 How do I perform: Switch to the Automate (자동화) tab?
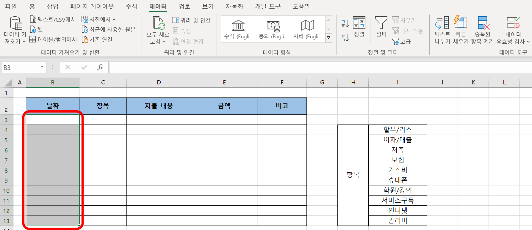(x=234, y=7)
